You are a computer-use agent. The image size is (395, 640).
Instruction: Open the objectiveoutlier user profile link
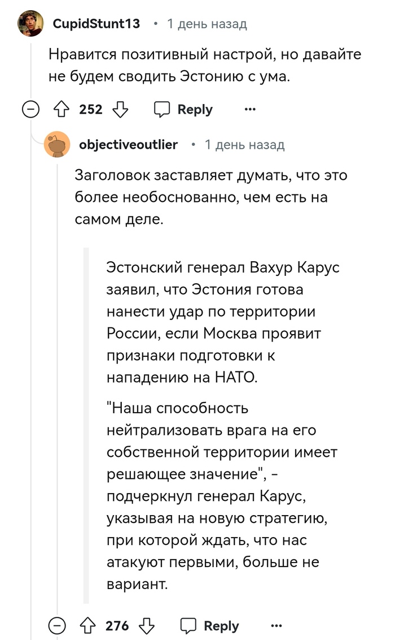click(x=128, y=145)
